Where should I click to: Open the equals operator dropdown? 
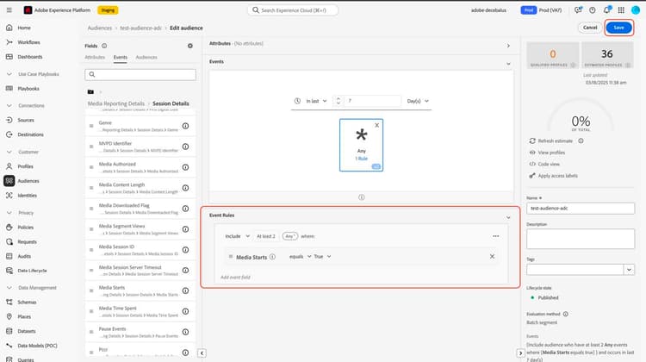click(x=300, y=257)
